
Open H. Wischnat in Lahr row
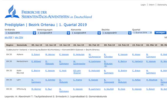point(152,80)
